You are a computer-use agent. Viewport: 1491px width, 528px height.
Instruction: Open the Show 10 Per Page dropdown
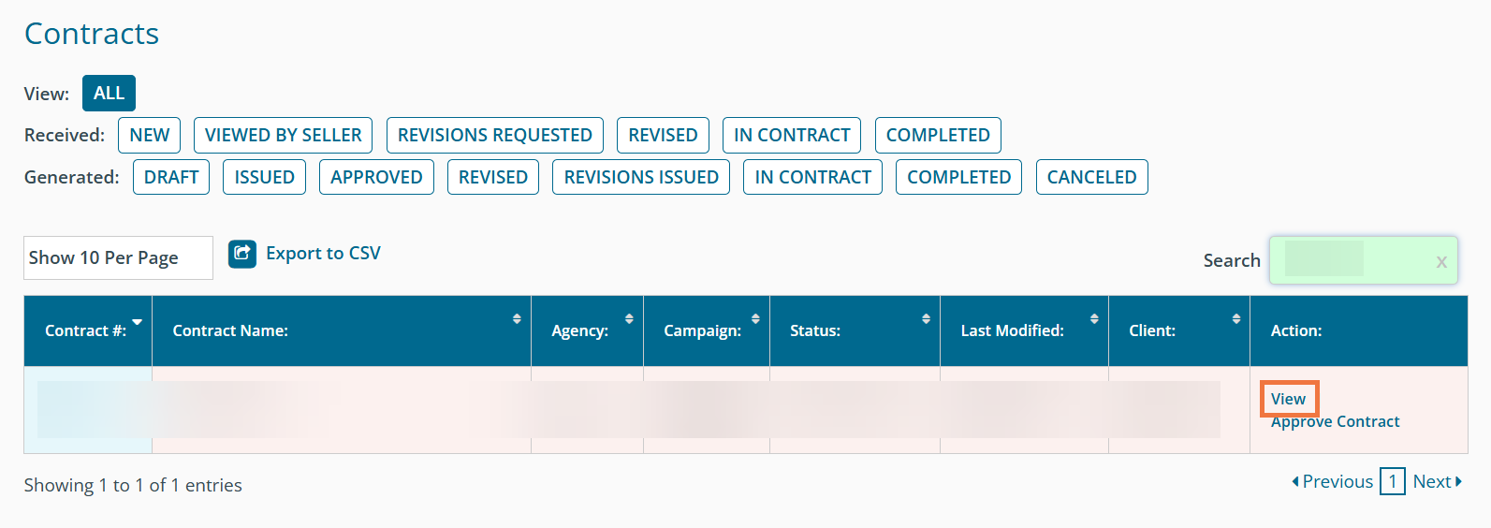(x=118, y=257)
